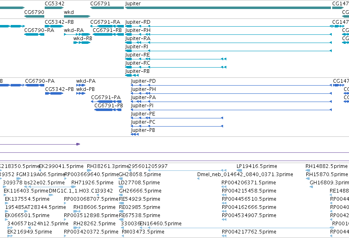Select transcript wkd-RB
The width and height of the screenshot is (349, 238).
click(82, 43)
